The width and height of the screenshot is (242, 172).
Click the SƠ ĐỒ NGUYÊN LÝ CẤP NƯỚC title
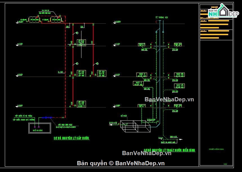[71, 138]
